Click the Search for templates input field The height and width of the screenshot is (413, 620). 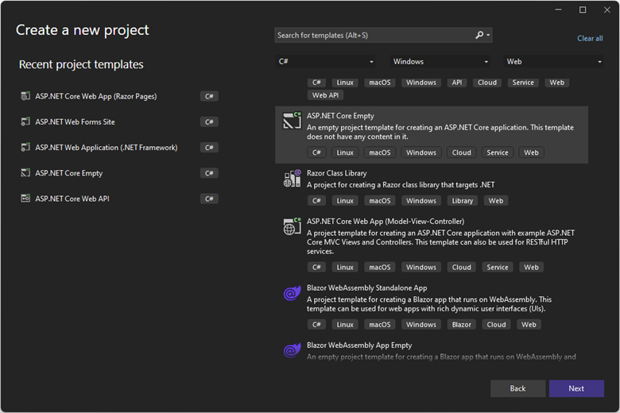pos(374,35)
